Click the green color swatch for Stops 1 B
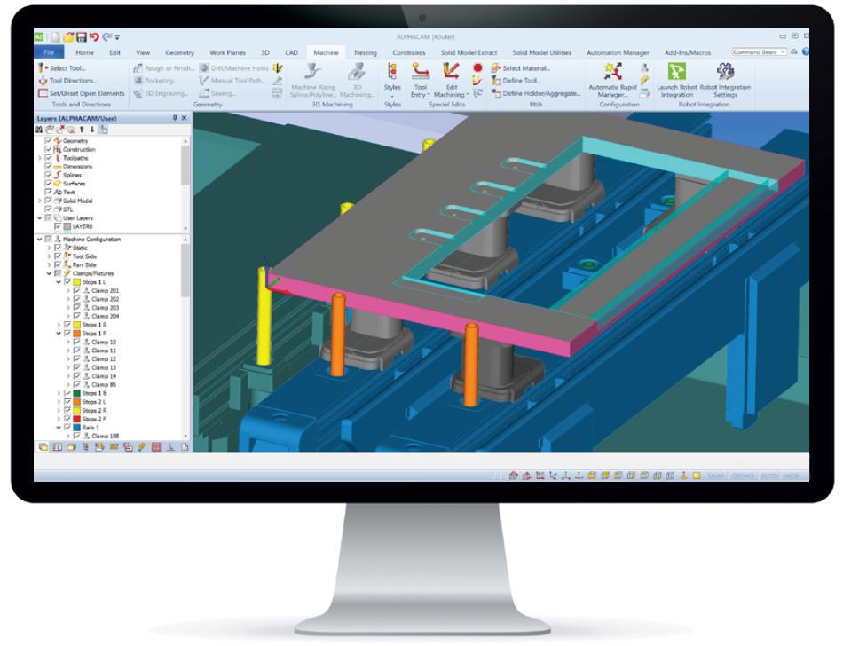The width and height of the screenshot is (843, 646). (77, 393)
